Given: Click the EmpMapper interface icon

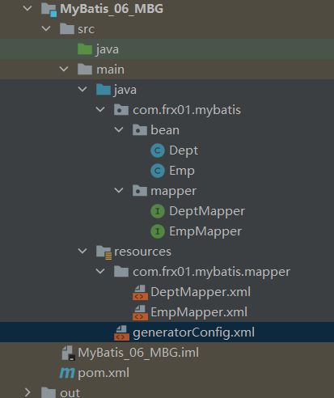Looking at the screenshot, I should (158, 231).
